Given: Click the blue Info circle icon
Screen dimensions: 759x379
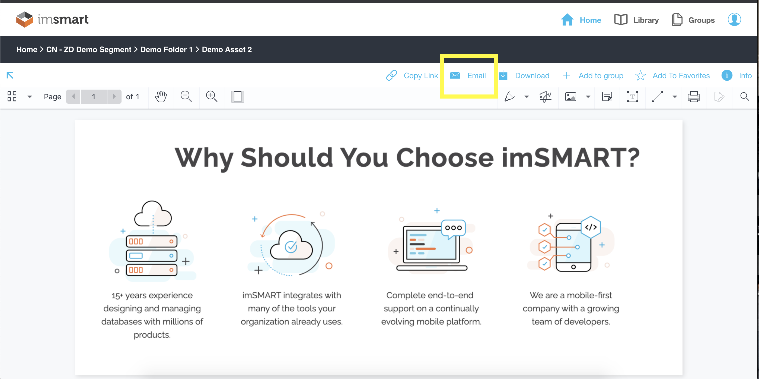Looking at the screenshot, I should click(727, 75).
